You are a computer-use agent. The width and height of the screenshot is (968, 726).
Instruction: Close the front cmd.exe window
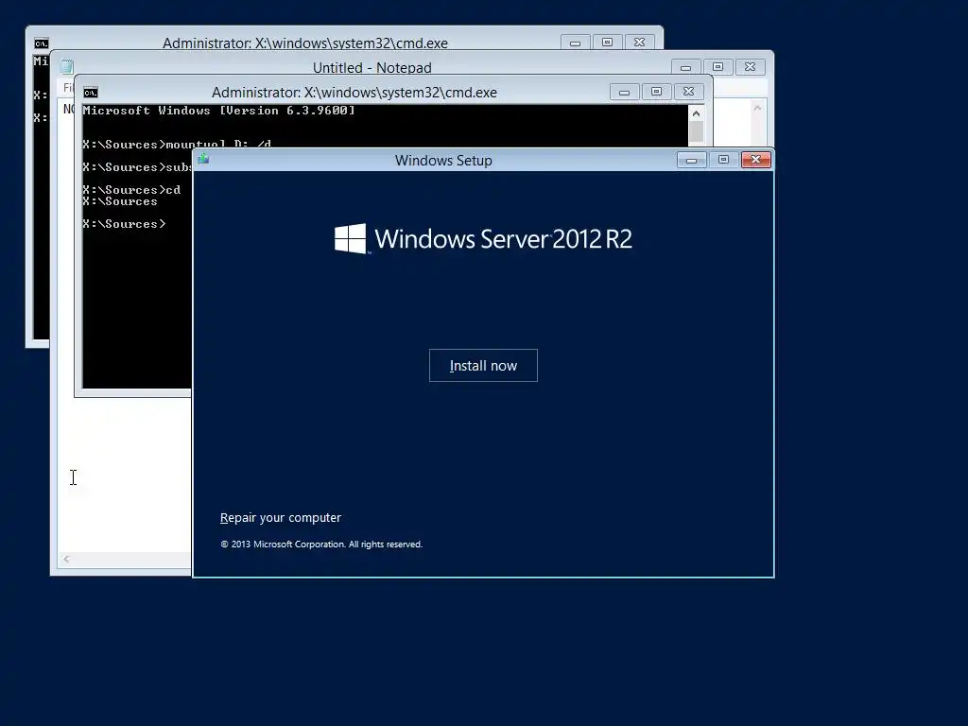tap(688, 92)
